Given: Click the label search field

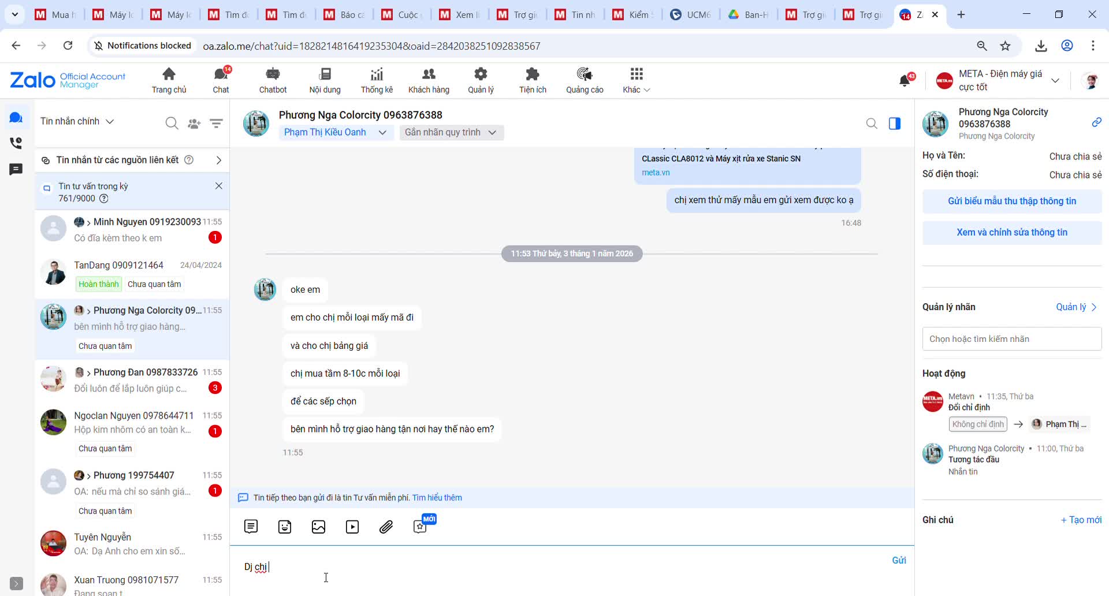Looking at the screenshot, I should 1012,339.
